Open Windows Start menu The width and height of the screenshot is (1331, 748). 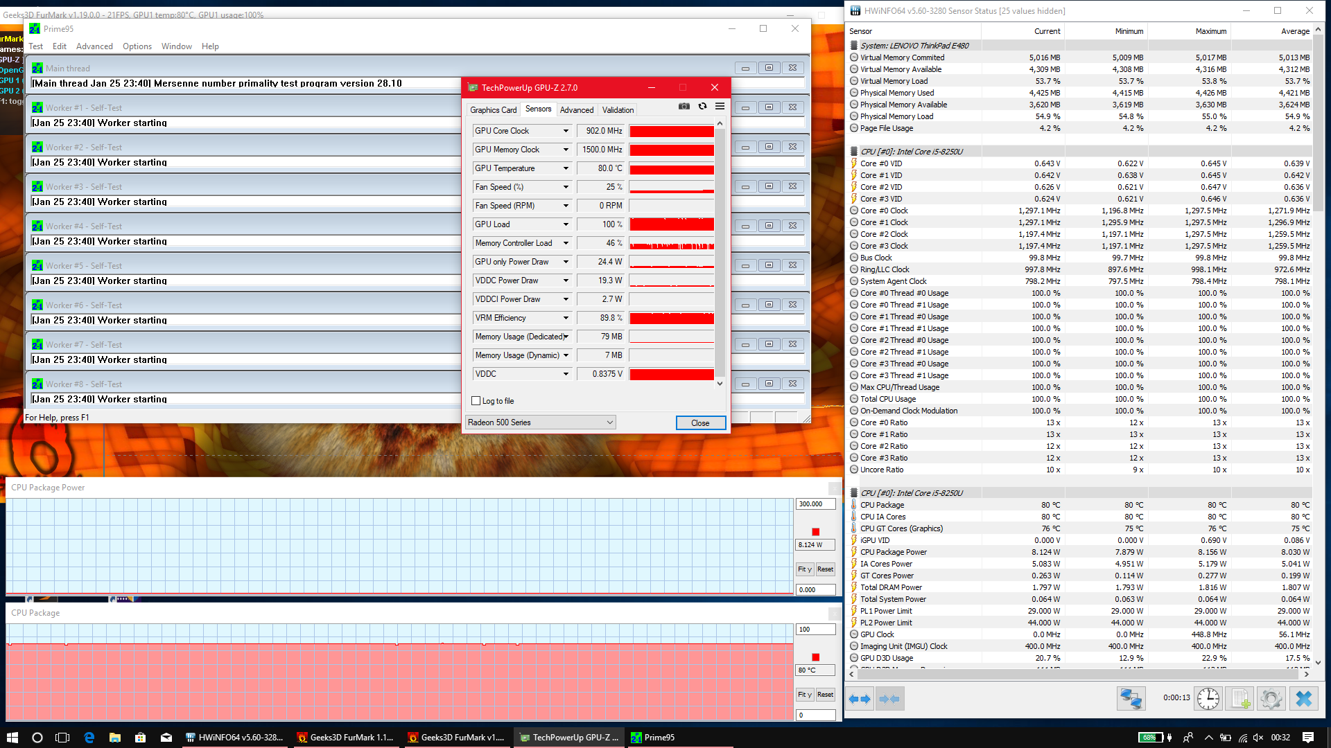(x=12, y=738)
